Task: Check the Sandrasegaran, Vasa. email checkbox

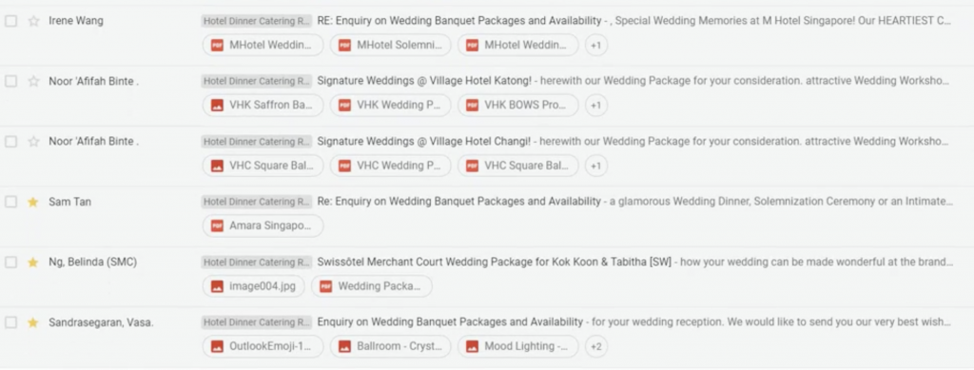Action: (11, 322)
